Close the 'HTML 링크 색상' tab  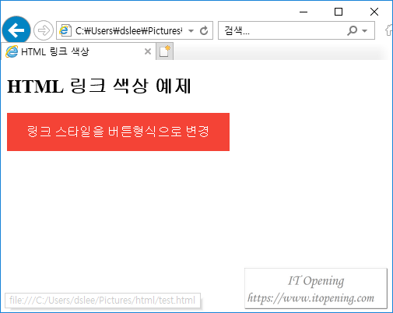148,51
